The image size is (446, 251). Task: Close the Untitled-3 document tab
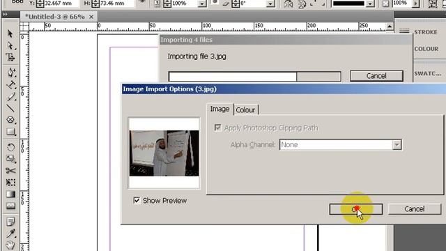tap(91, 17)
